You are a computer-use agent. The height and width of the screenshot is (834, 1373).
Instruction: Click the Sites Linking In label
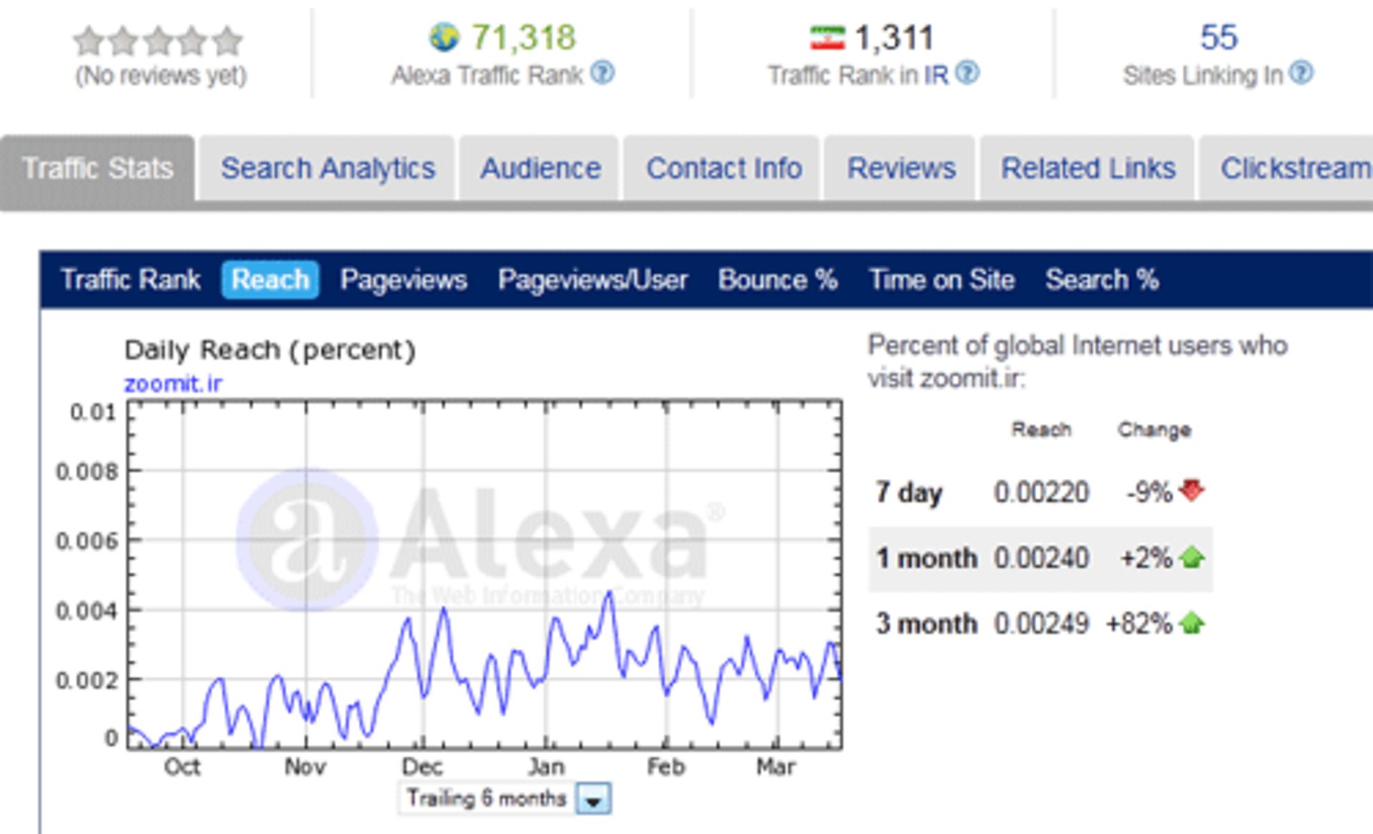pos(1203,75)
